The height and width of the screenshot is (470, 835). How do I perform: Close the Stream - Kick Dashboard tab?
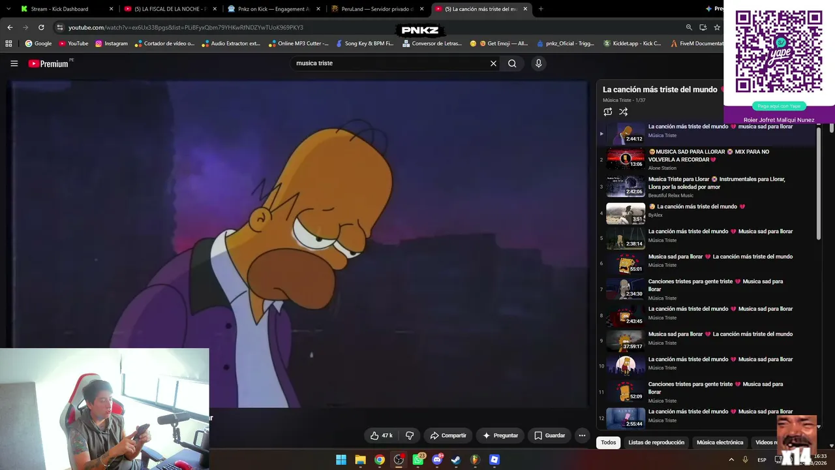click(111, 9)
